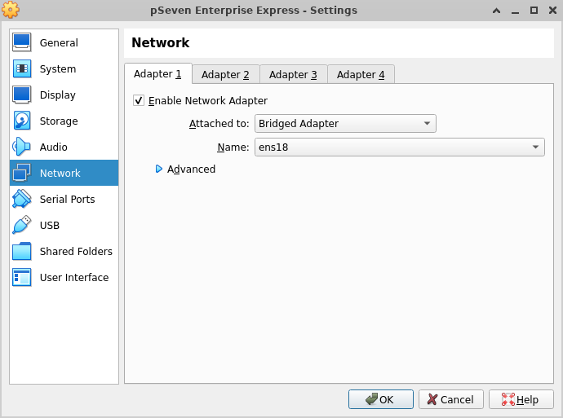Open the User Interface icon
The width and height of the screenshot is (563, 418).
point(22,277)
